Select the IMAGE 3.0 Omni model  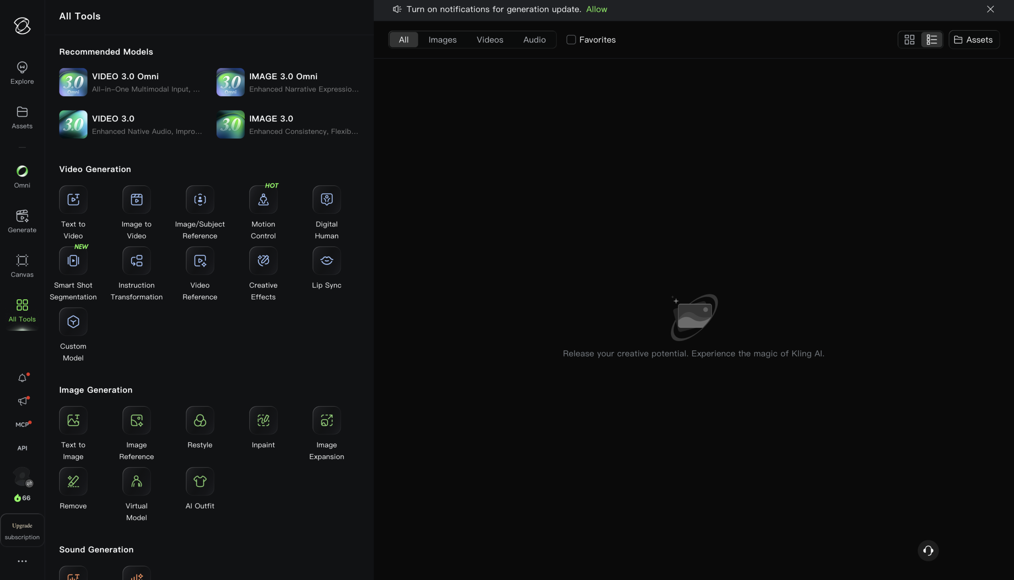pos(288,82)
